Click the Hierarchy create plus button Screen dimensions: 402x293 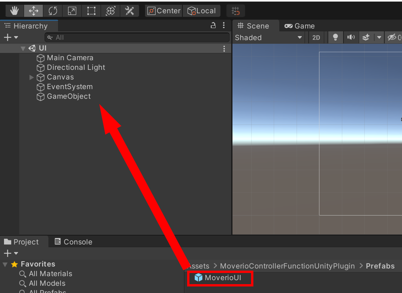pos(7,37)
